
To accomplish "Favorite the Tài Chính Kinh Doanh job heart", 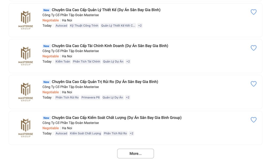I will tap(254, 48).
